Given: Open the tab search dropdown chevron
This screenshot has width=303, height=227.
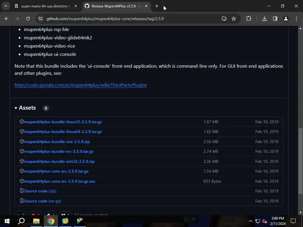Looking at the screenshot, I should click(6, 6).
